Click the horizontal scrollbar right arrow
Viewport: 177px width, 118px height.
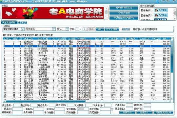tap(169, 101)
